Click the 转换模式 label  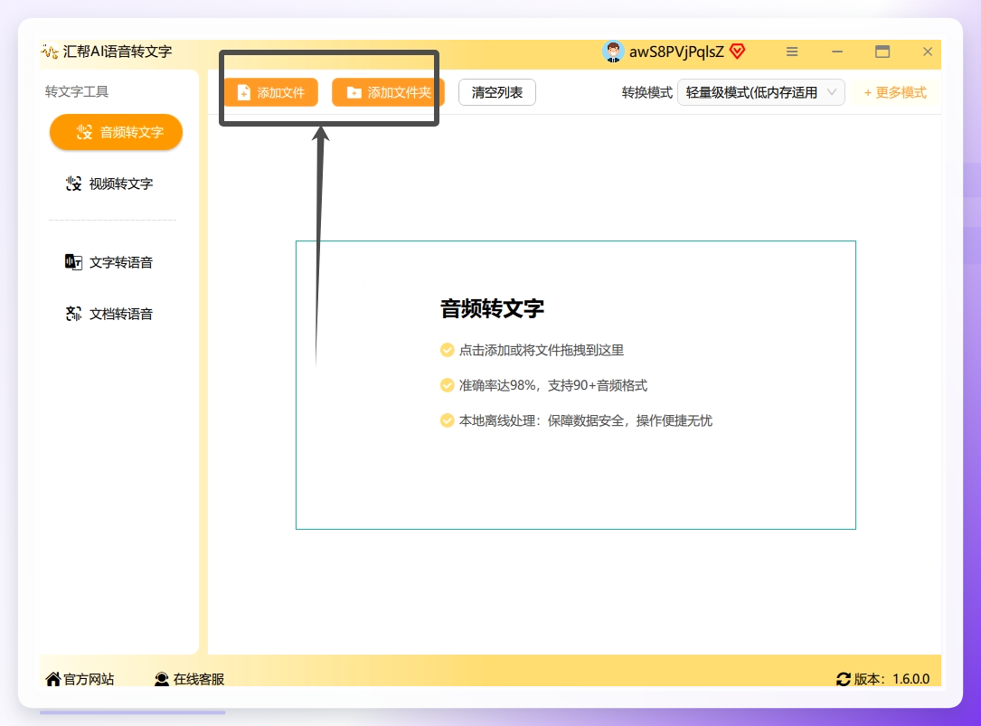point(646,92)
